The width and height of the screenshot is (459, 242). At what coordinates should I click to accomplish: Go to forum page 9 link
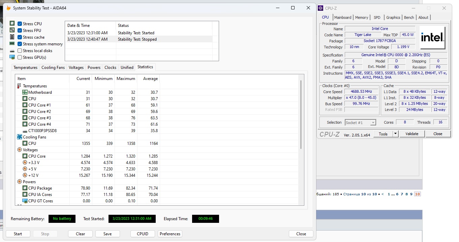[x=411, y=194]
